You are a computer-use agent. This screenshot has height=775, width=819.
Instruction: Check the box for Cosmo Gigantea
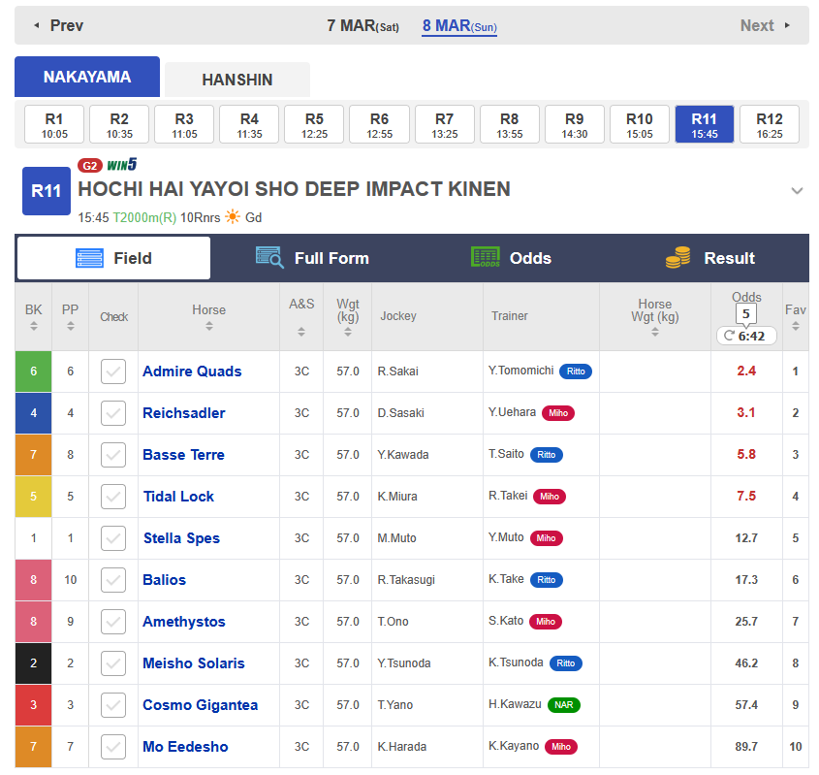pyautogui.click(x=113, y=705)
